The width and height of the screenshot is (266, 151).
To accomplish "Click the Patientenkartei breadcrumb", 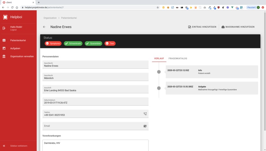I will point(69,18).
